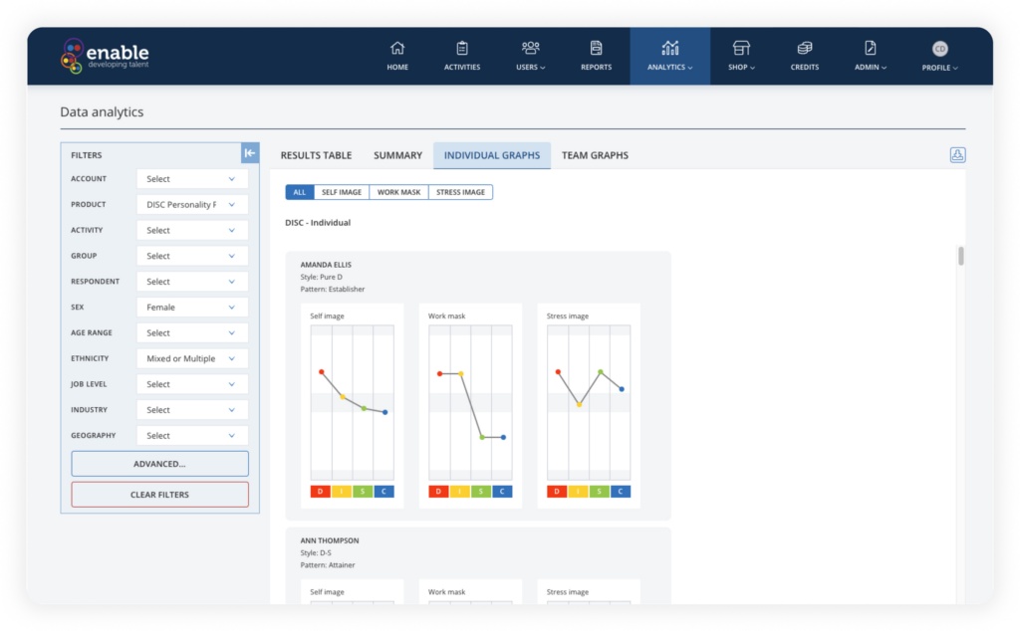Open the Shop menu label

(x=741, y=67)
